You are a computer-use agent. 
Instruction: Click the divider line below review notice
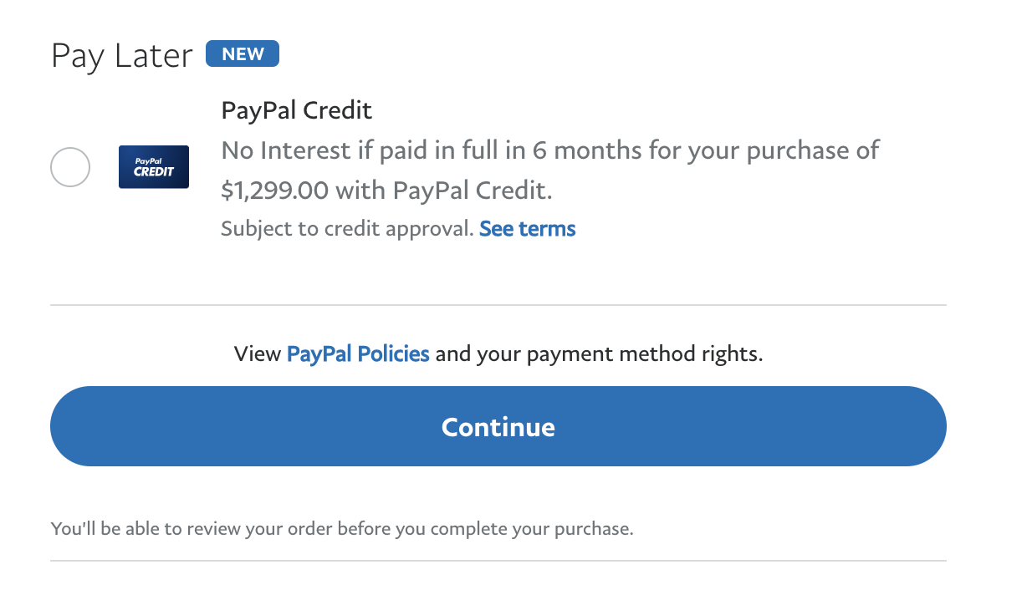click(498, 560)
